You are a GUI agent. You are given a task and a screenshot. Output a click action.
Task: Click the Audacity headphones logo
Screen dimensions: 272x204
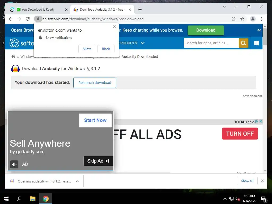(15, 69)
